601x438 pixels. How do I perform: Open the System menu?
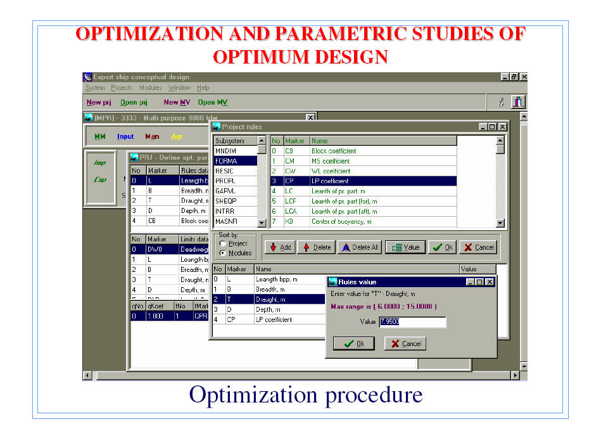95,88
